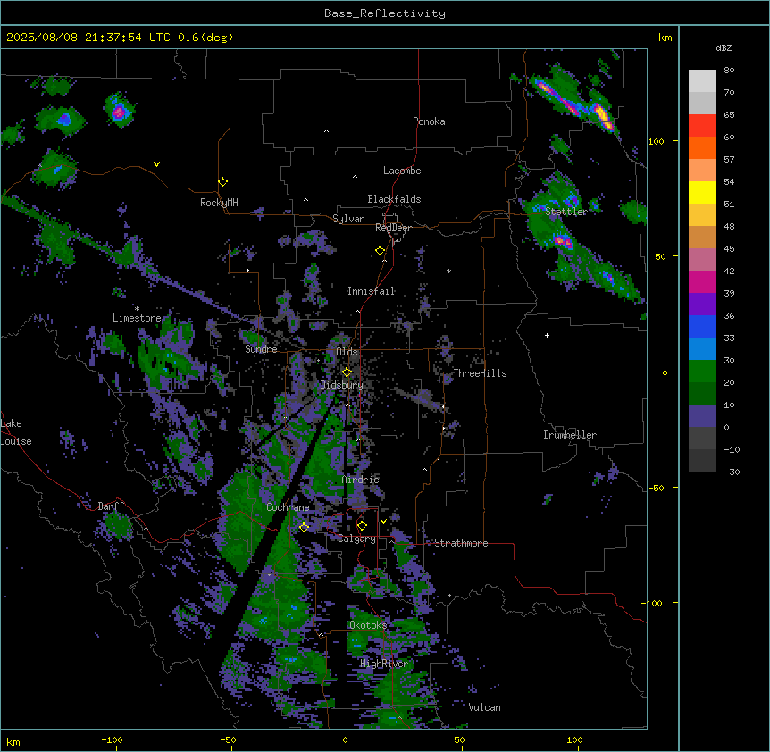
Task: Click the Didsbury city label
Action: pos(342,385)
